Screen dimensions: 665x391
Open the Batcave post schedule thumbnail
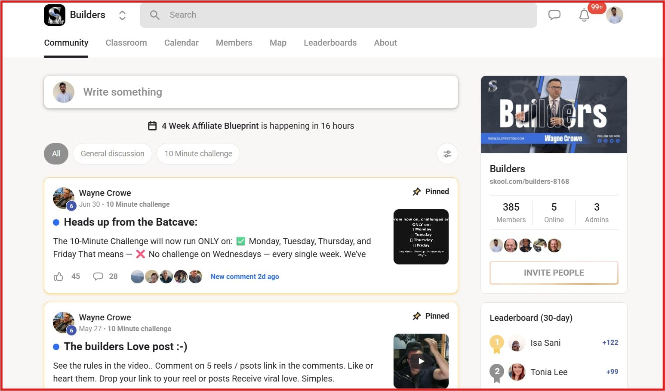click(x=421, y=237)
